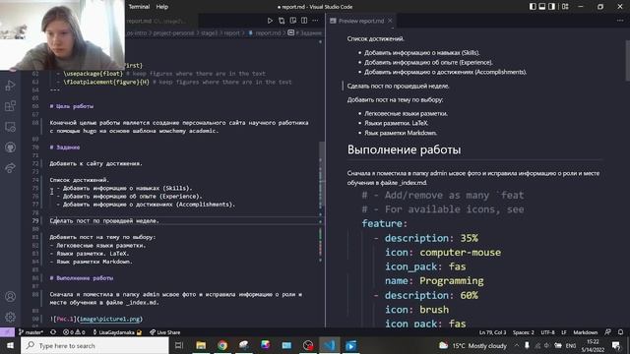The width and height of the screenshot is (630, 354).
Task: Open the Customize Layout icon
Action: 565,7
